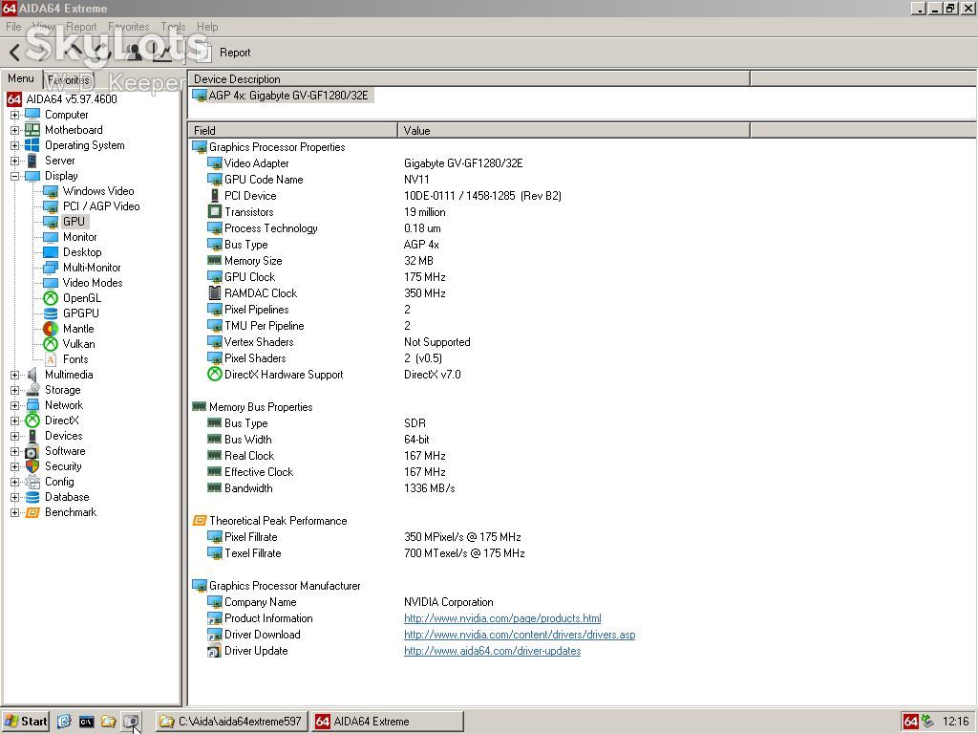Screen dimensions: 978x734
Task: Launch the command prompt quick-launch icon
Action: [86, 722]
